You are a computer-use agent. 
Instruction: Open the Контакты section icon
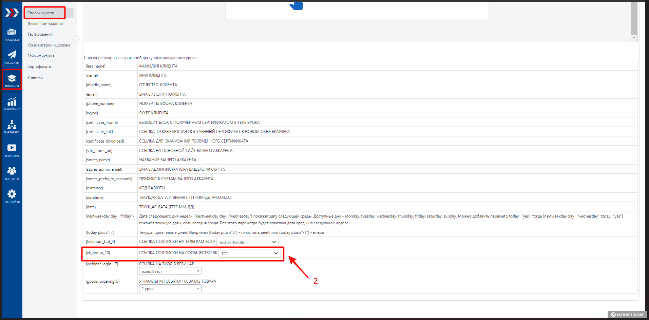tap(12, 173)
